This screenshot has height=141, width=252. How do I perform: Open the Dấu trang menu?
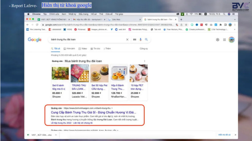tap(83, 14)
